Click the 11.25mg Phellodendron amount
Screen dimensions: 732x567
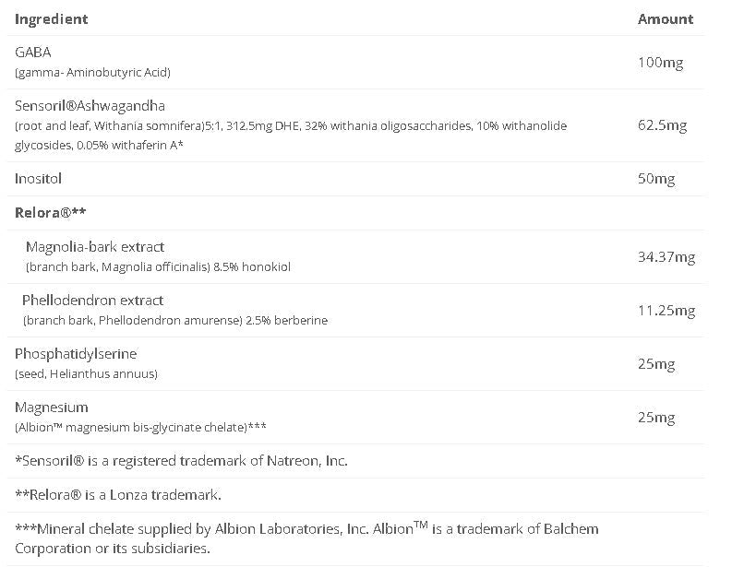pos(666,311)
